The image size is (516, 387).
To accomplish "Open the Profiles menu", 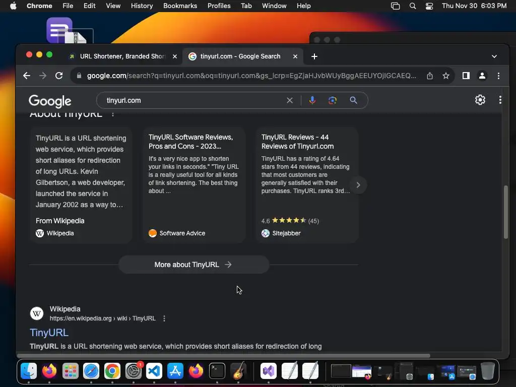I will pos(219,6).
